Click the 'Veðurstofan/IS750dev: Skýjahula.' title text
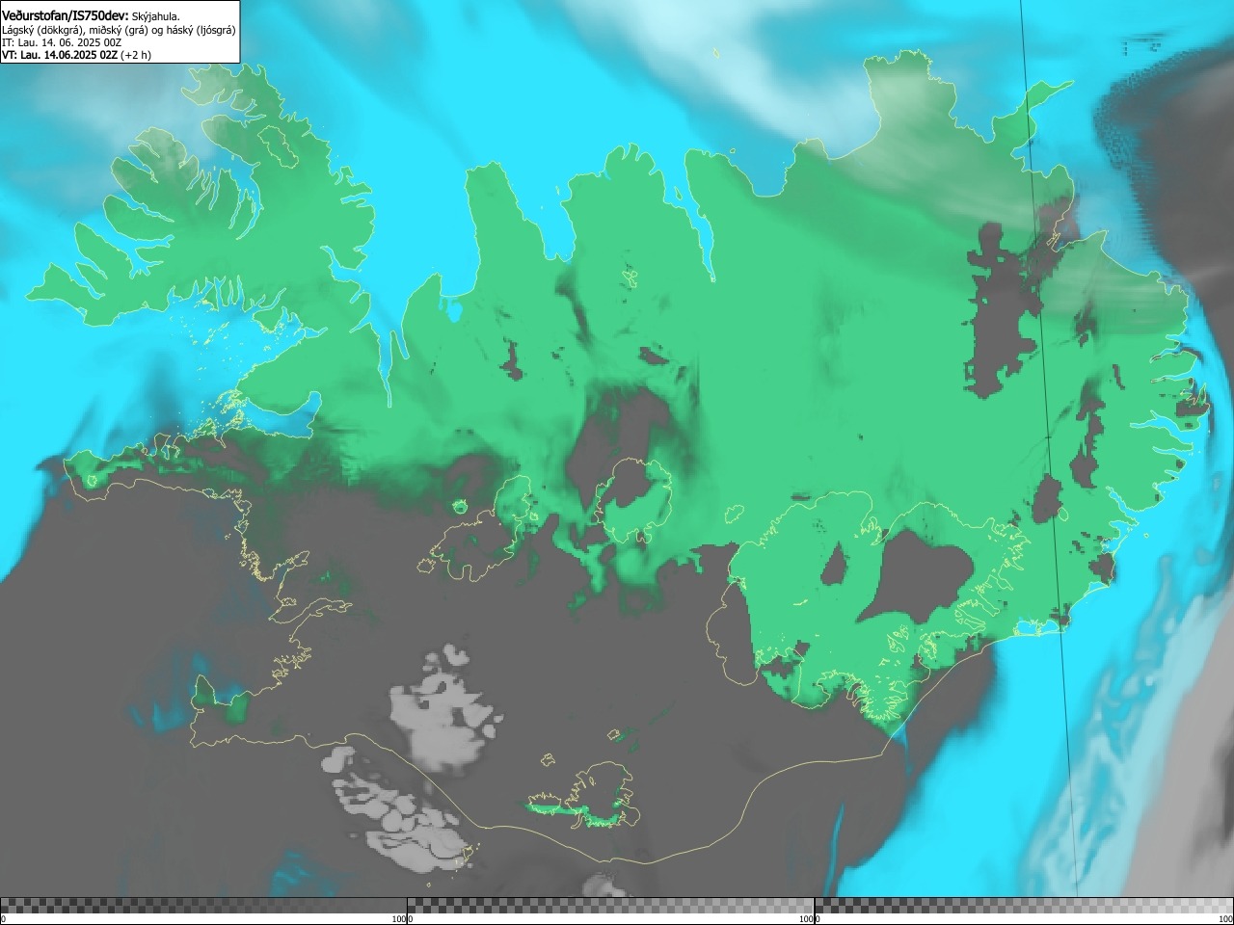Viewport: 1234px width, 925px height. 91,15
